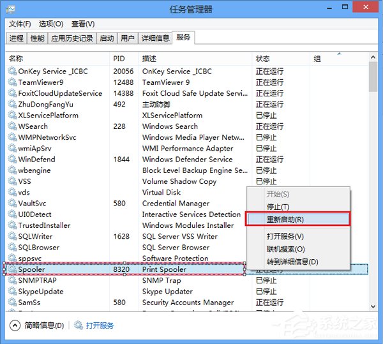
Task: Switch to the 进程 tab
Action: (17, 38)
